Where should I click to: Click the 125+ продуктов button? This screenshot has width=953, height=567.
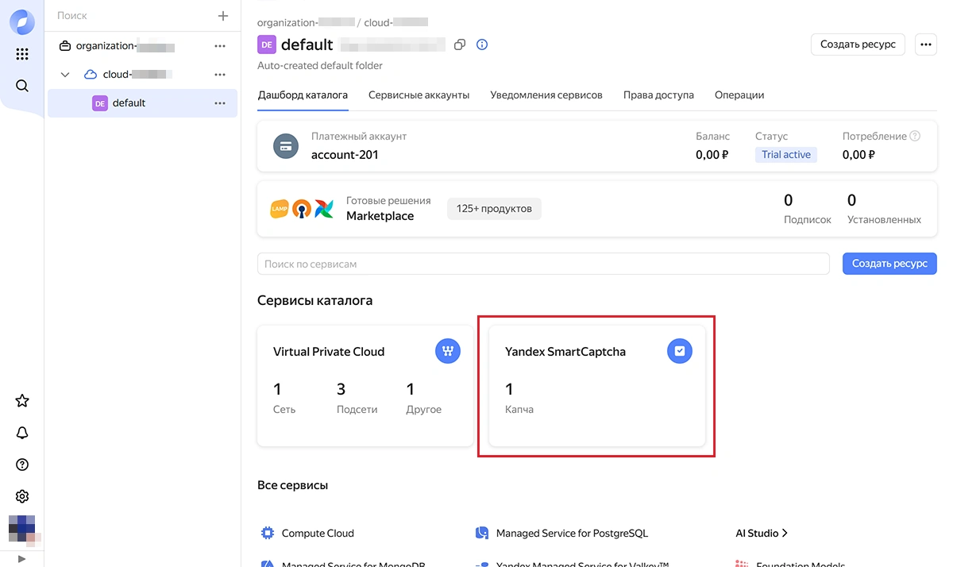pyautogui.click(x=494, y=209)
